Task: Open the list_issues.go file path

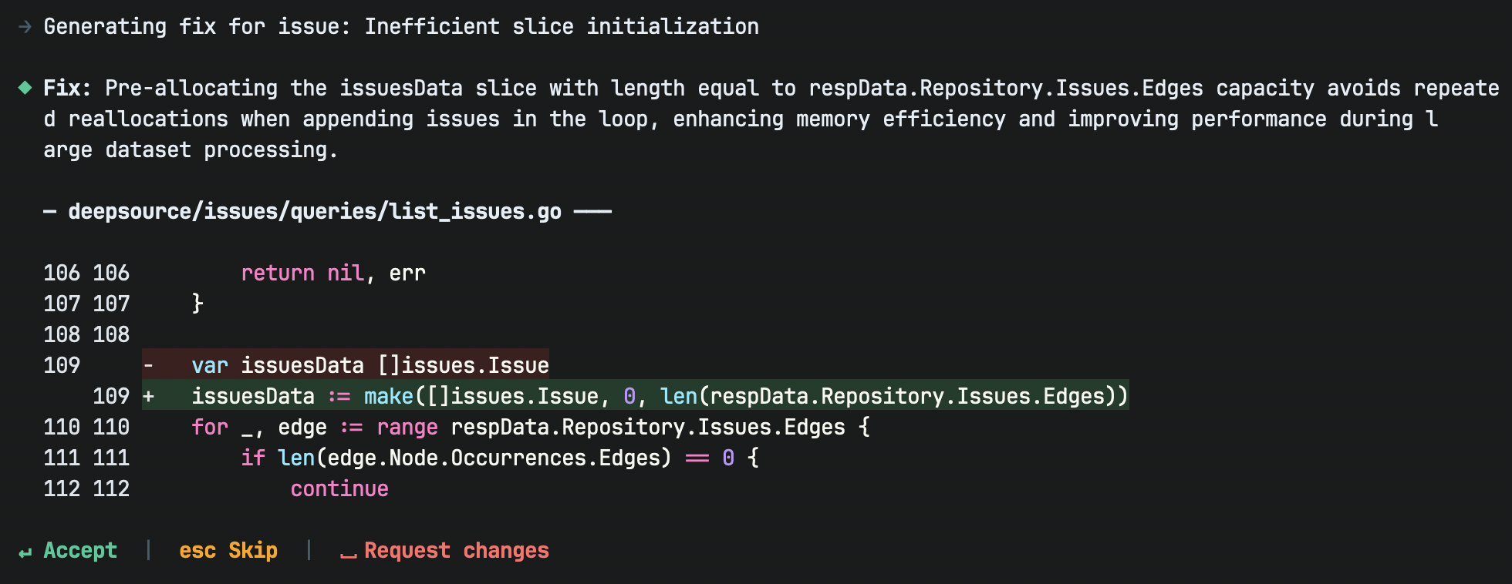Action: 315,212
